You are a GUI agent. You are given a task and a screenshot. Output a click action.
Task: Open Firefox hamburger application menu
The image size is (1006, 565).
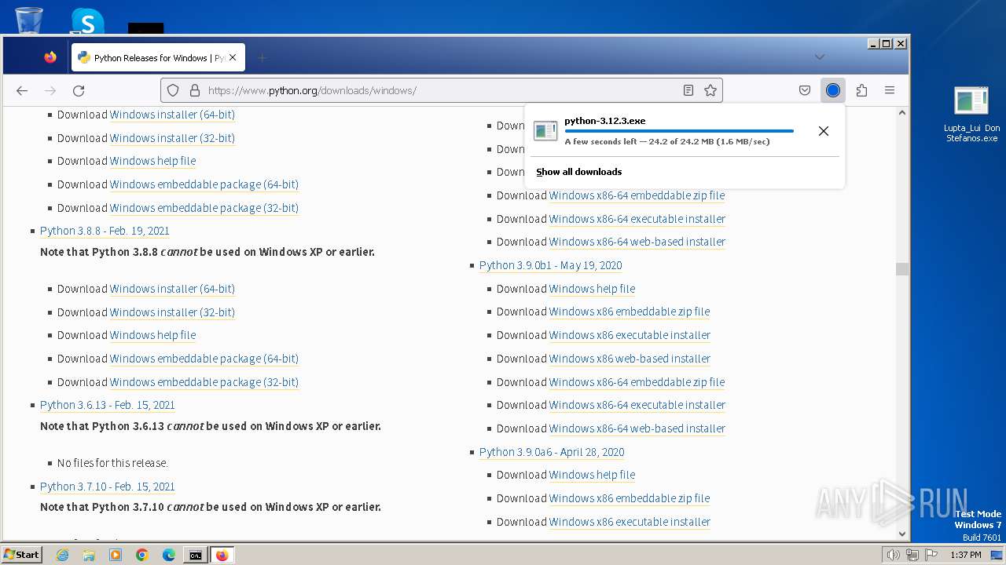tap(890, 90)
